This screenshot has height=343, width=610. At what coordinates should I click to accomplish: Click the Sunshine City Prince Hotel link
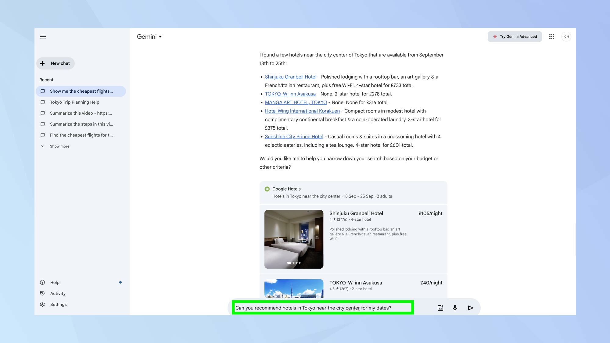click(x=294, y=137)
